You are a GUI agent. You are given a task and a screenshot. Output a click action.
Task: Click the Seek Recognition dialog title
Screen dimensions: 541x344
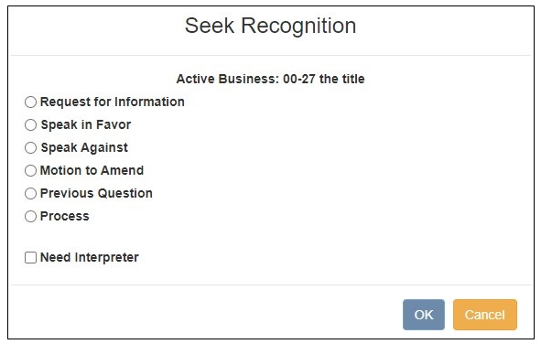coord(271,26)
